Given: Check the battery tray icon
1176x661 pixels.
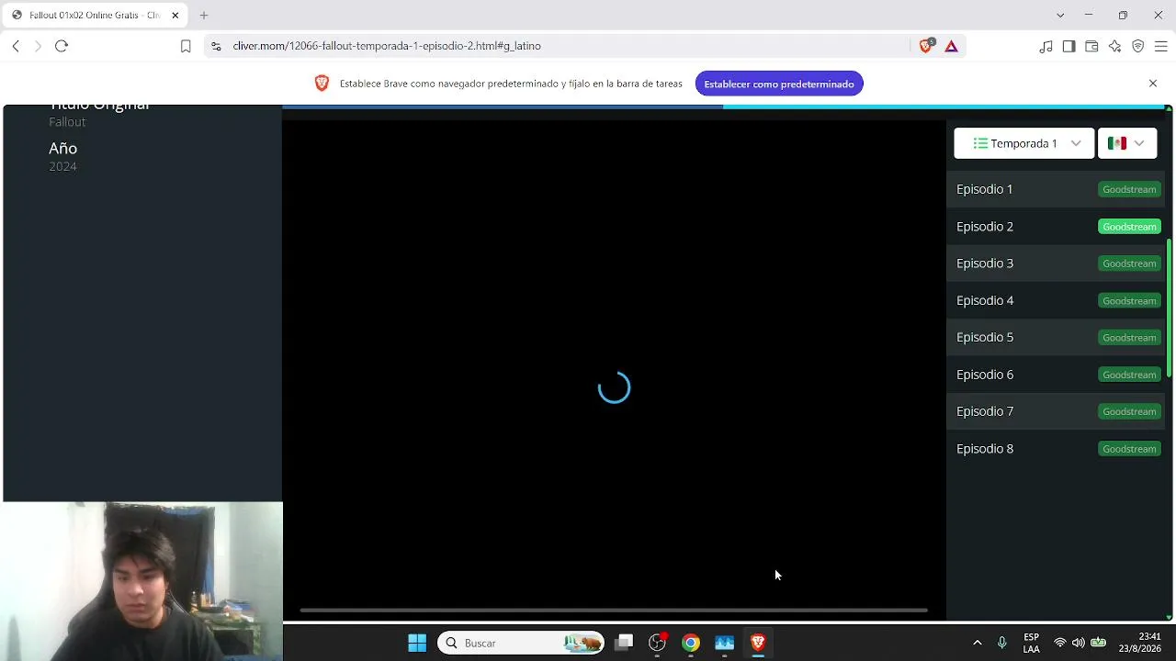Looking at the screenshot, I should (1098, 643).
